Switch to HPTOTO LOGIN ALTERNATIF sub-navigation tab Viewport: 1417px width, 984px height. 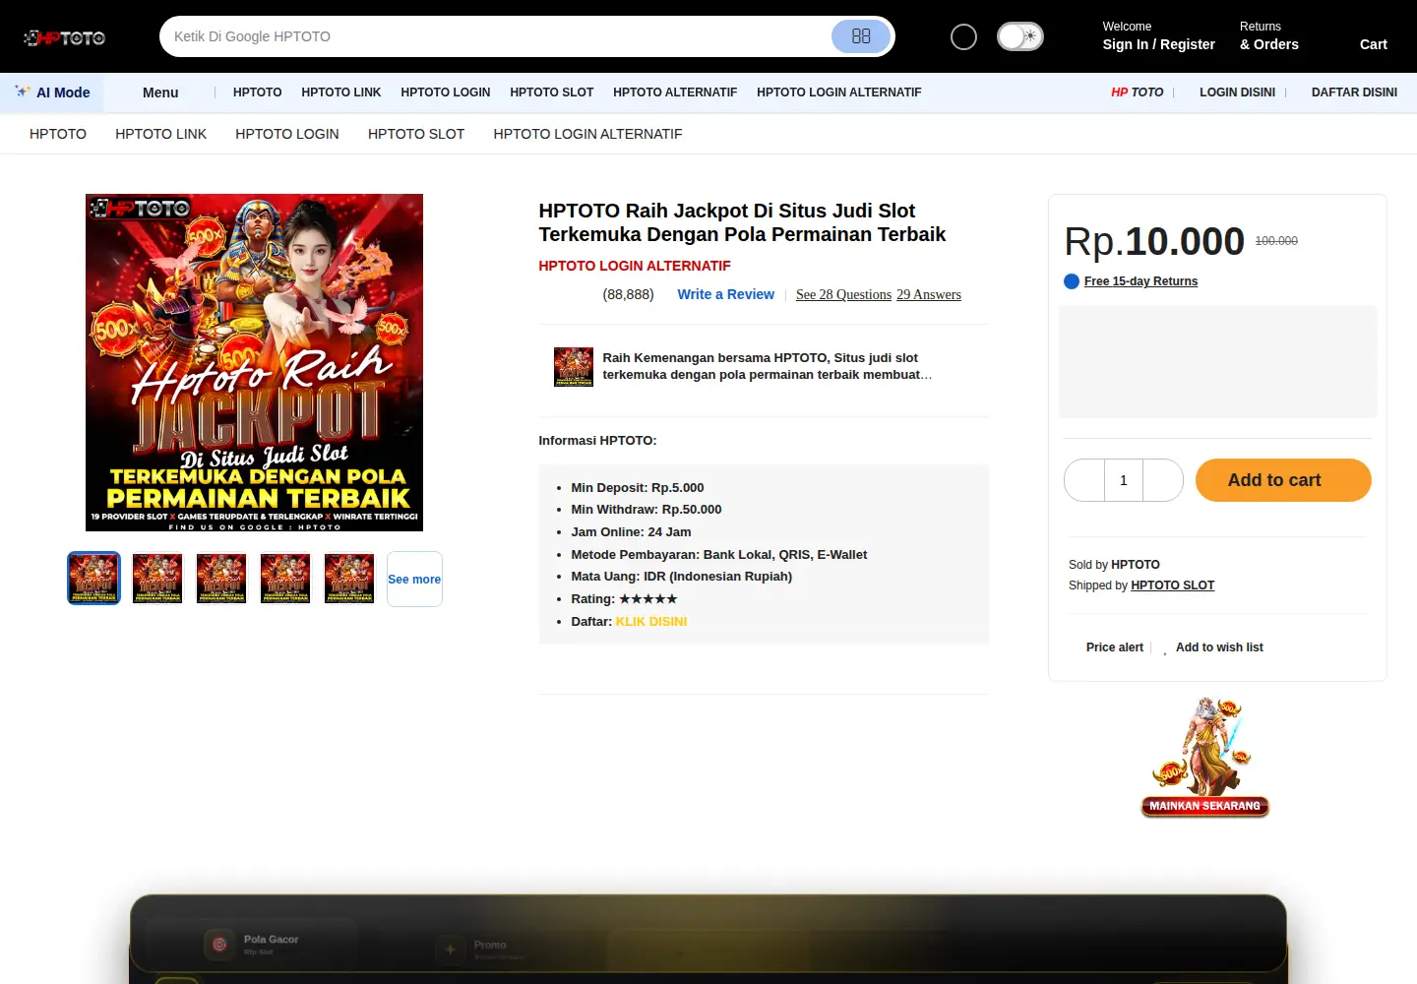point(587,134)
